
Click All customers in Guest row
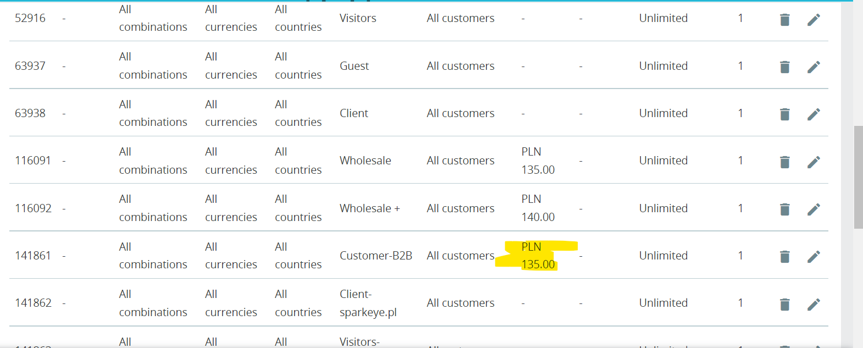coord(461,66)
